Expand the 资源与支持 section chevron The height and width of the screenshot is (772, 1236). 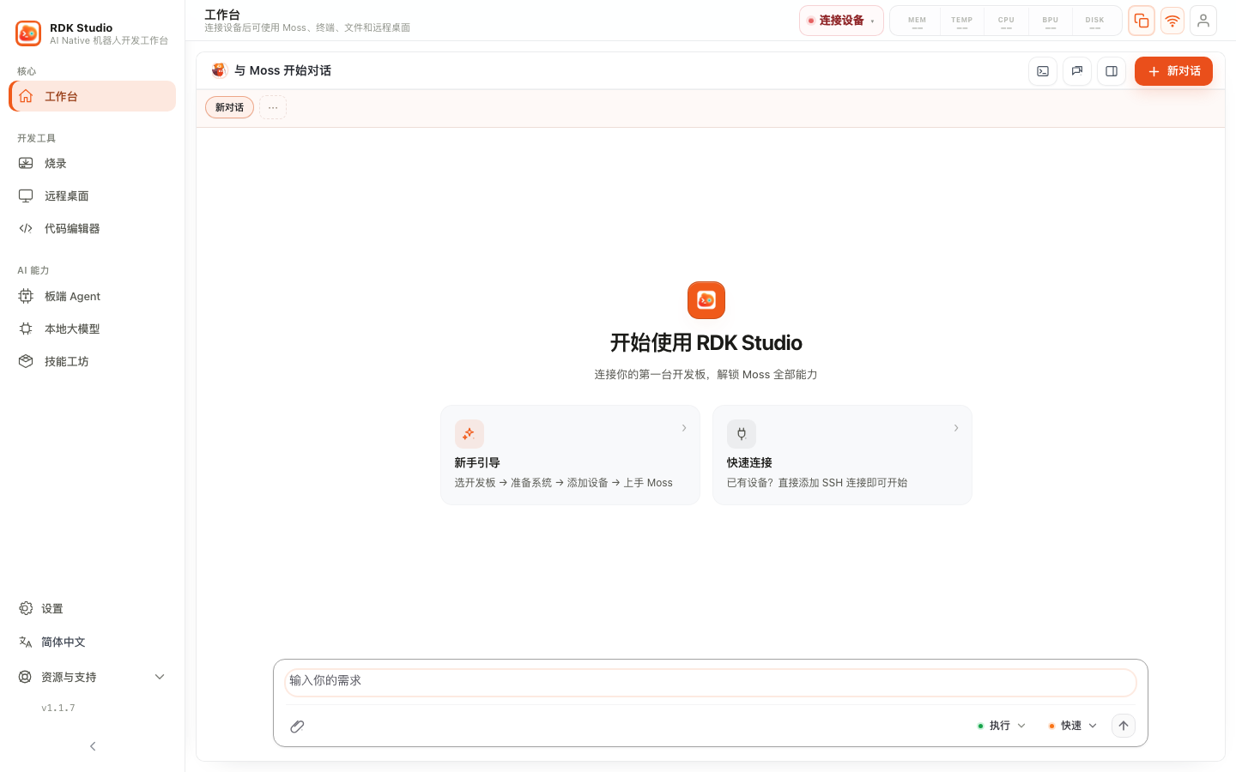(x=160, y=677)
